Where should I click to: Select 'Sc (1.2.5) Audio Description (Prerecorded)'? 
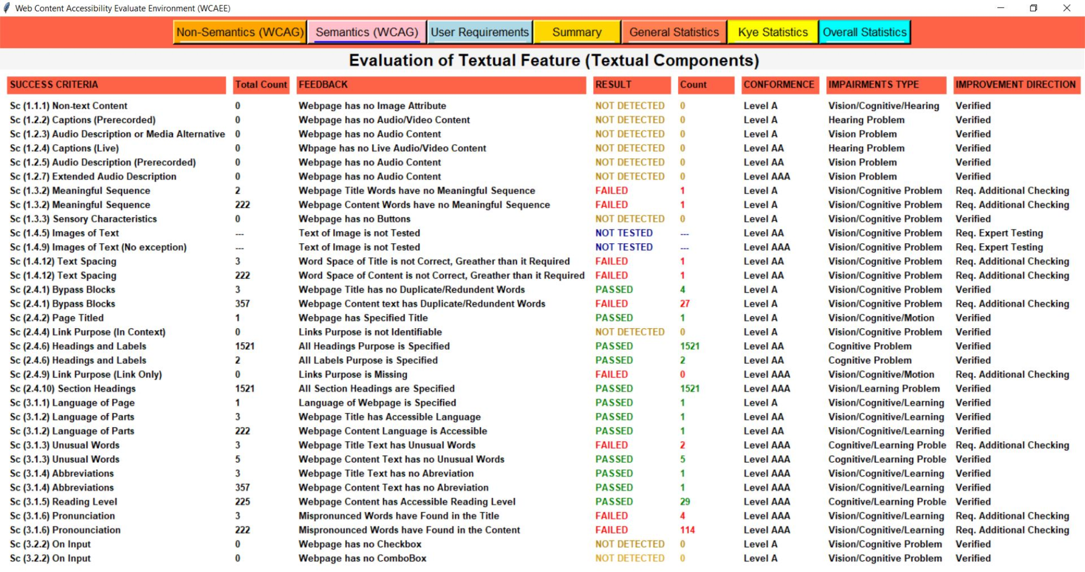[x=103, y=162]
